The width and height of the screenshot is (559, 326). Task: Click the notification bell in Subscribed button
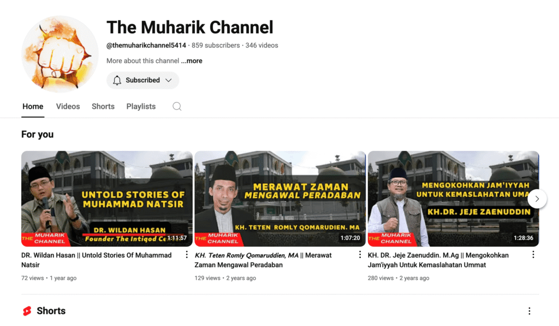(117, 80)
